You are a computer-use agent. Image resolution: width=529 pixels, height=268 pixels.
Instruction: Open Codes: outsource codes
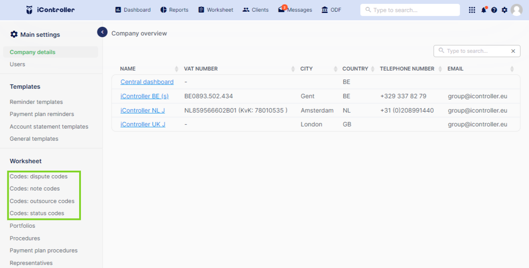click(42, 201)
